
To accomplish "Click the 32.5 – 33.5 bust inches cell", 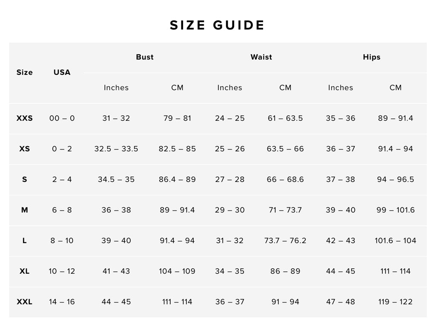I will 116,149.
